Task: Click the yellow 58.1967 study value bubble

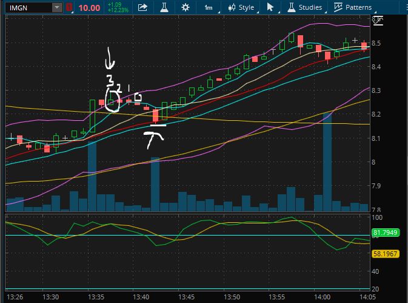Action: tap(386, 254)
